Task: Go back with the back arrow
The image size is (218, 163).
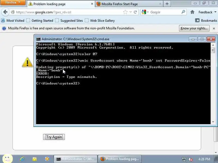Action: 5,12
